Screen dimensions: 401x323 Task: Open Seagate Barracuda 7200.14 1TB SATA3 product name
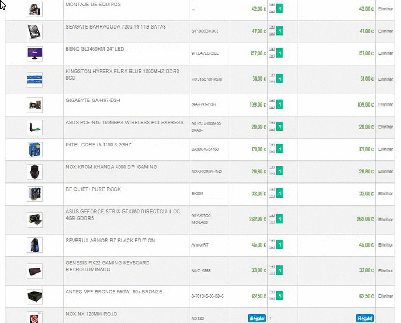pos(116,27)
